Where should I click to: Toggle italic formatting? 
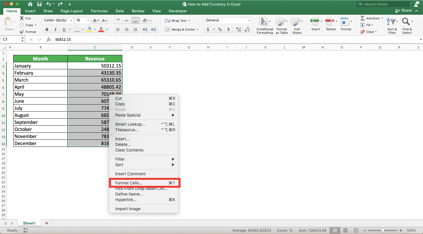[x=55, y=29]
